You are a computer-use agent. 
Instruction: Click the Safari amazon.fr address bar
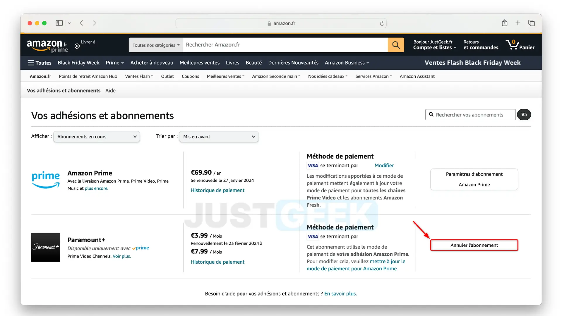pos(281,23)
